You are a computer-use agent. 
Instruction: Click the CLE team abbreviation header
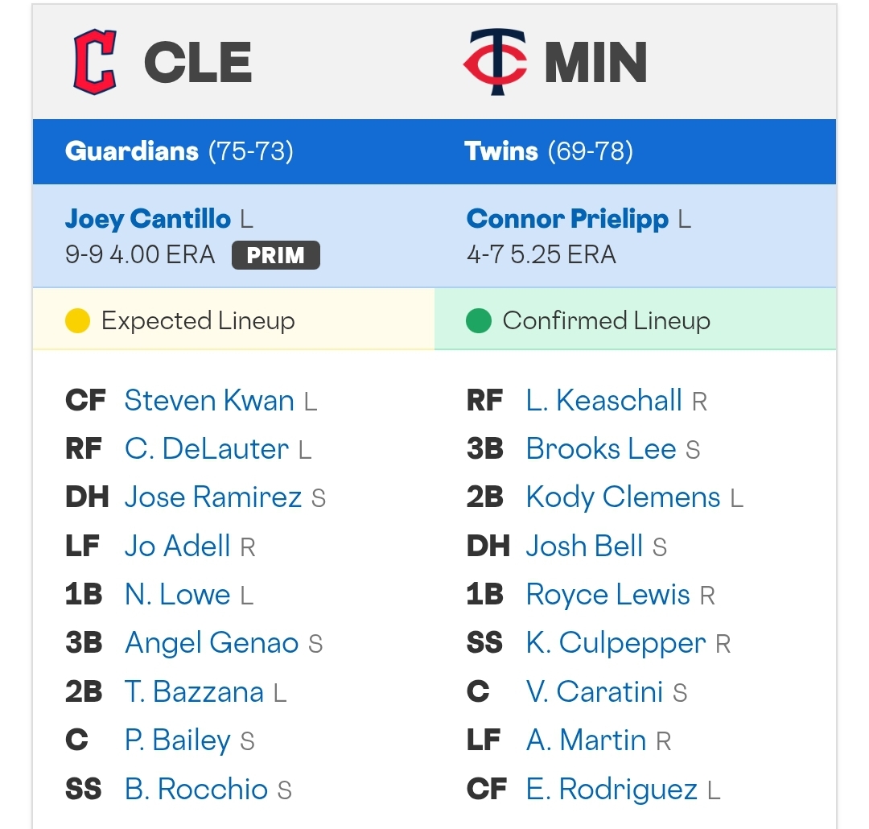pyautogui.click(x=198, y=62)
